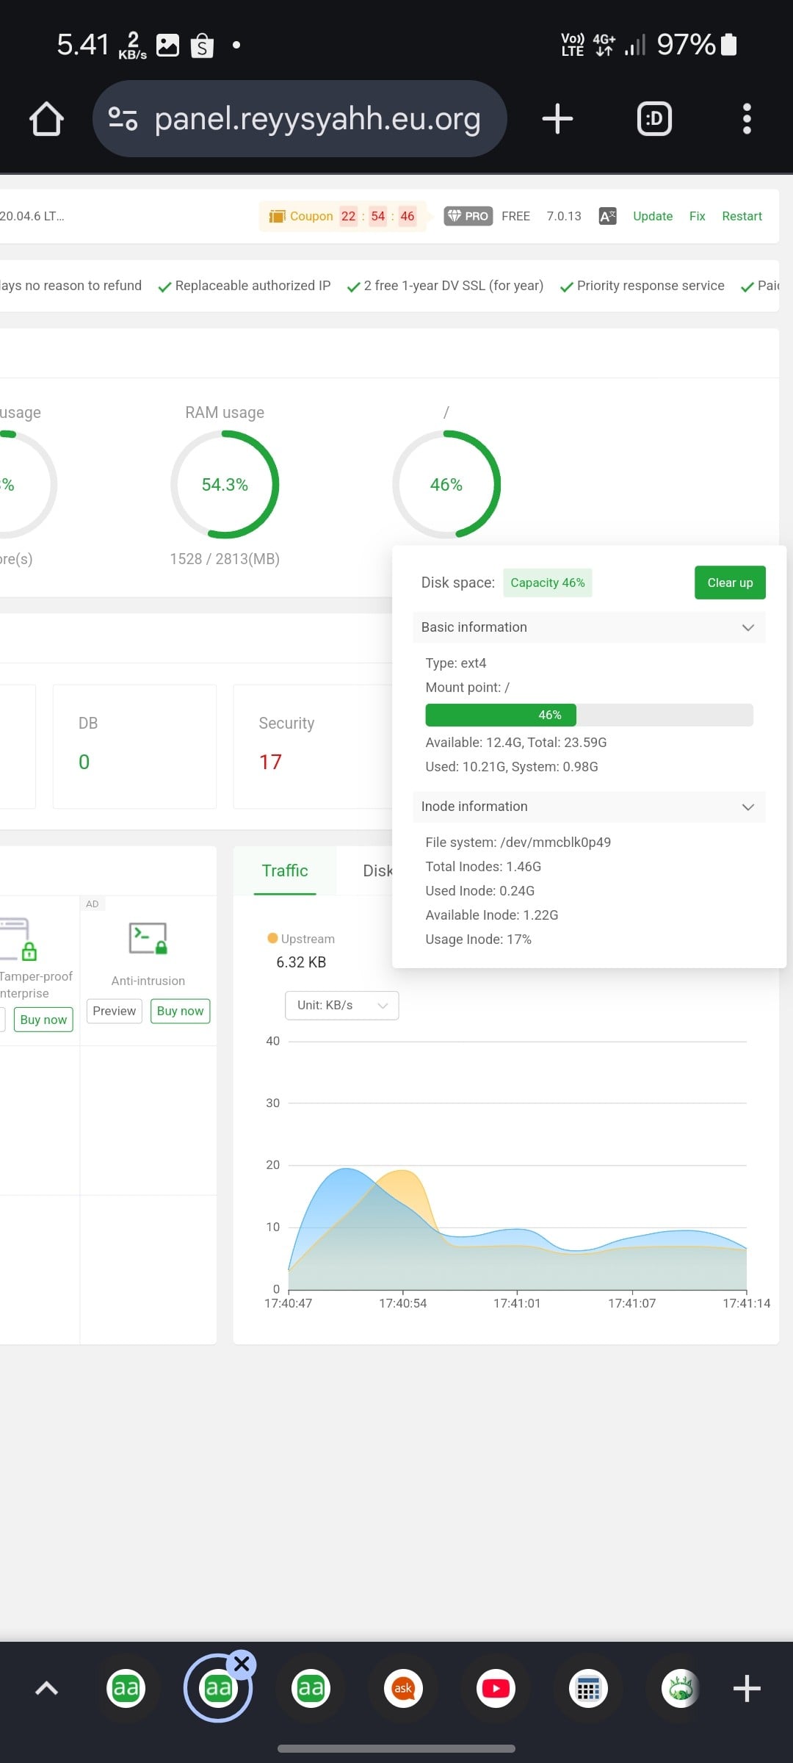Collapse the Basic information section
Viewport: 793px width, 1763px height.
coord(747,627)
